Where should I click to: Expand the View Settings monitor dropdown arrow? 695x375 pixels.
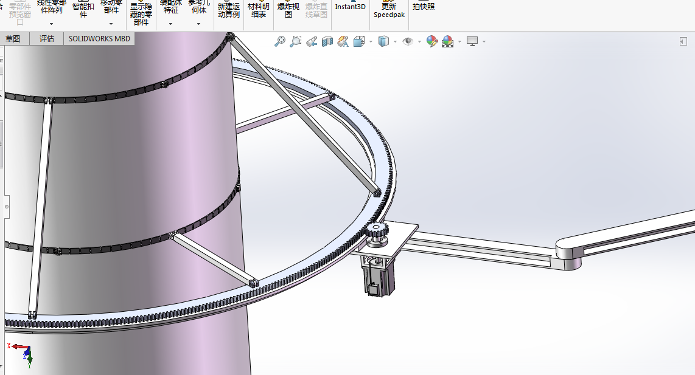click(x=484, y=42)
